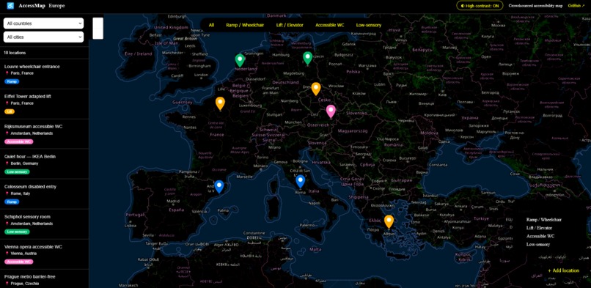Click the pin icon under Quiet hour IKEA Berlin
The height and width of the screenshot is (288, 591).
tap(7, 163)
